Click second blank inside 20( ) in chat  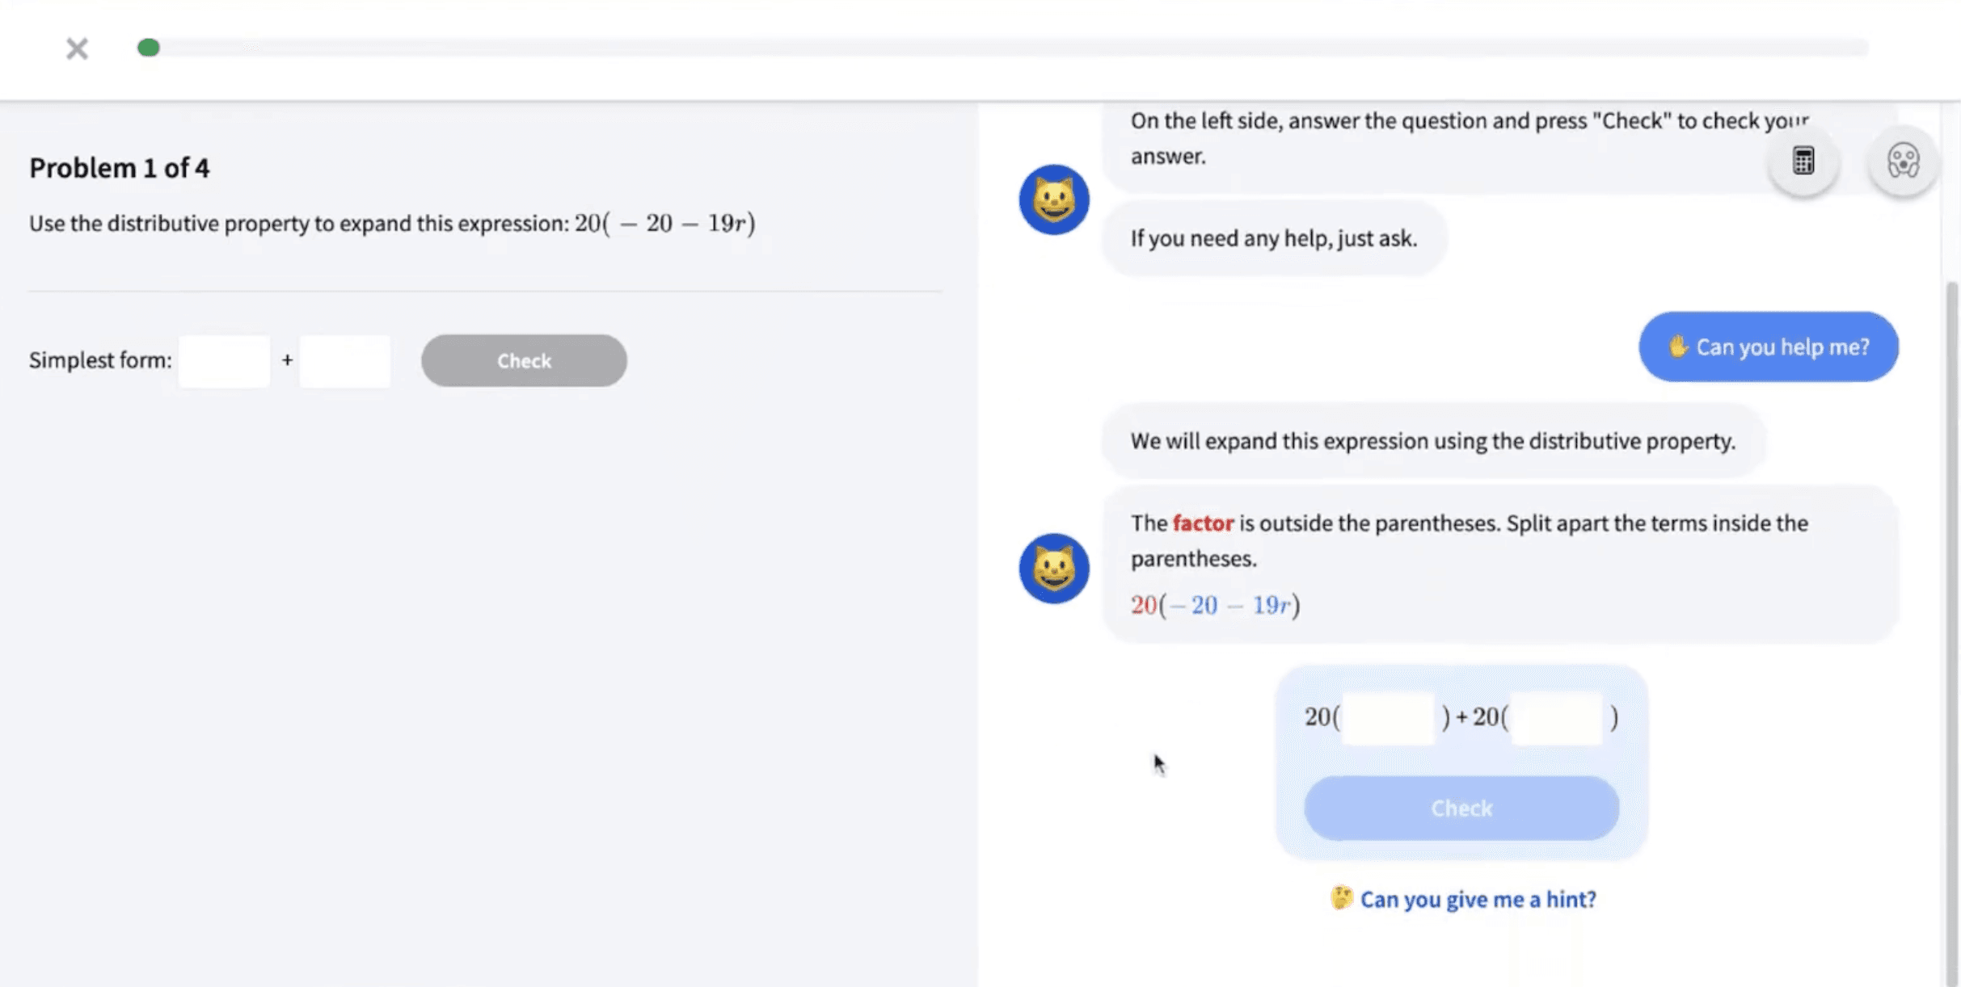click(1557, 717)
